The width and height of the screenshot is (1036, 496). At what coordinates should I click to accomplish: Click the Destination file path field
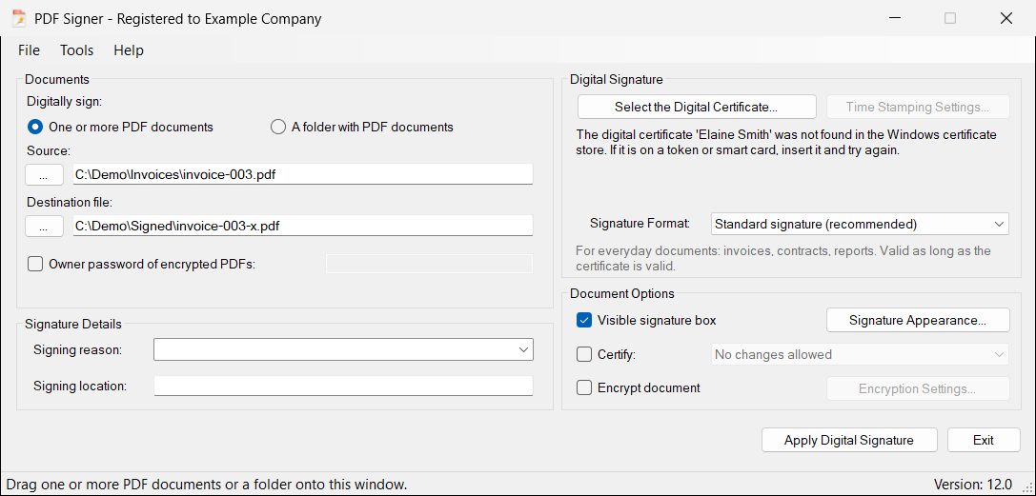click(303, 226)
